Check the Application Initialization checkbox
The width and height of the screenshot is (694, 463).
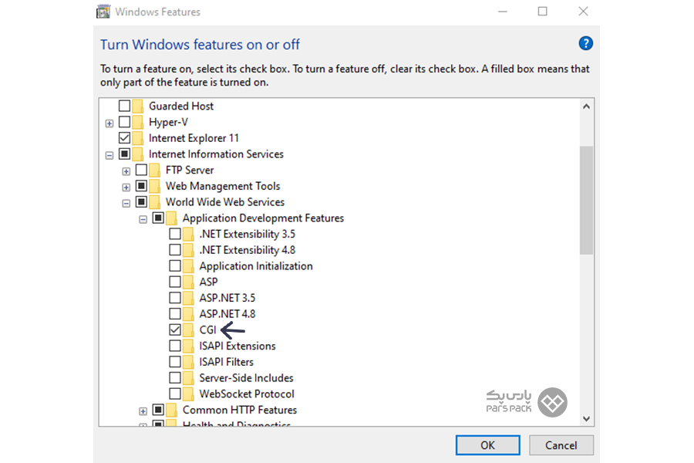[175, 265]
